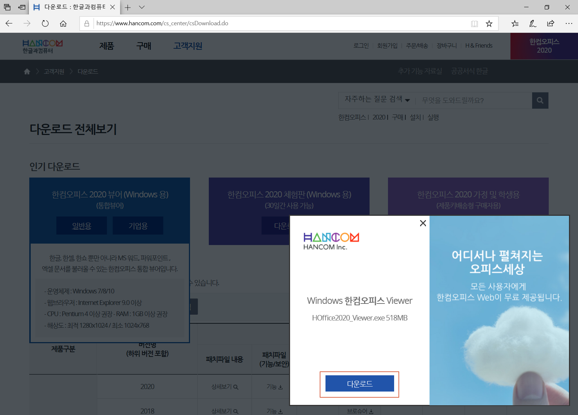
Task: Click the address bar URL
Action: (162, 23)
